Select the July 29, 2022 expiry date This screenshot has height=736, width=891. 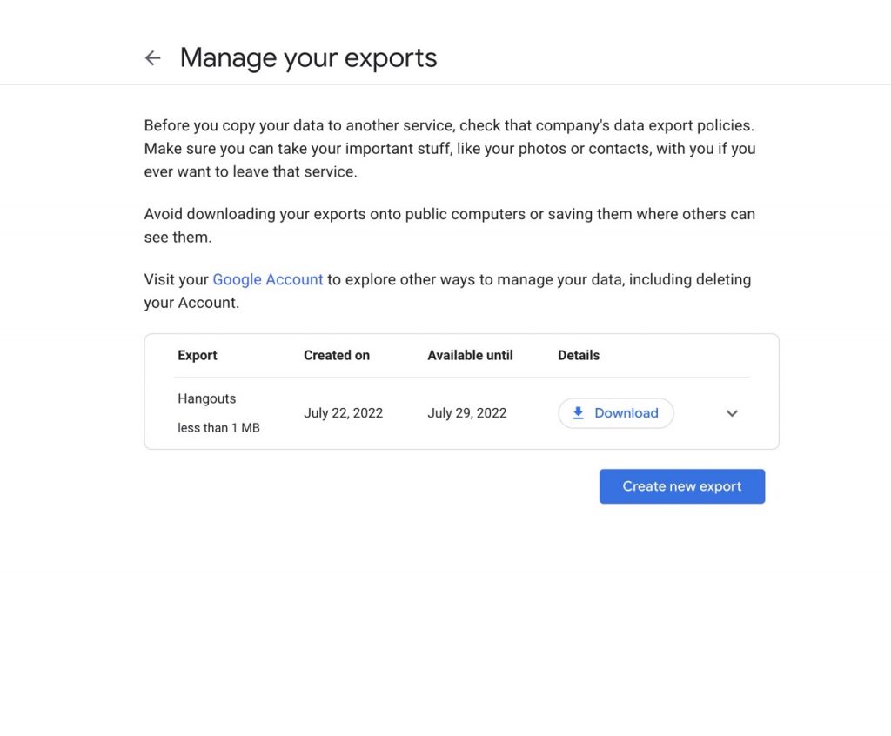(466, 413)
